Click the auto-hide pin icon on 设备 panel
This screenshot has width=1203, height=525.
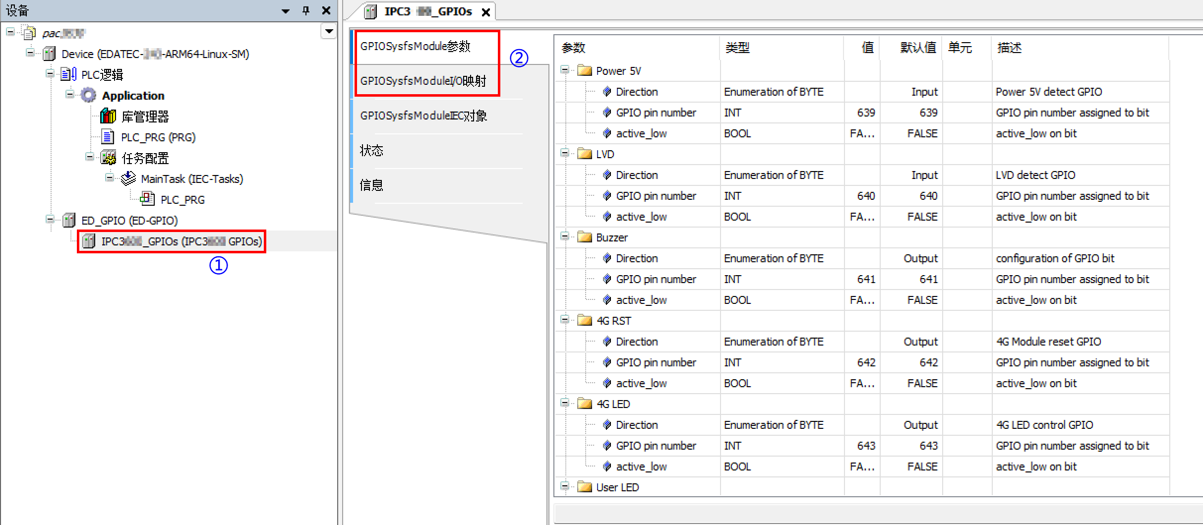[x=305, y=10]
